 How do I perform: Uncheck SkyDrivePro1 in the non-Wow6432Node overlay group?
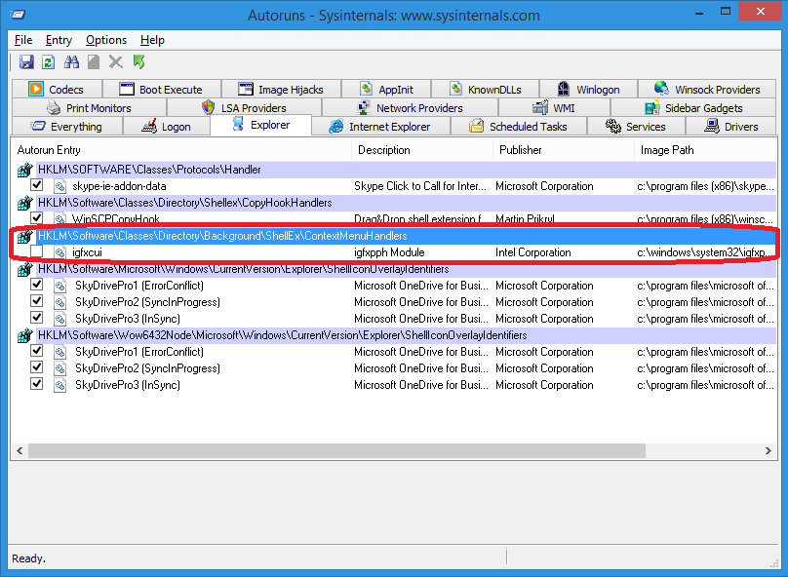[37, 285]
